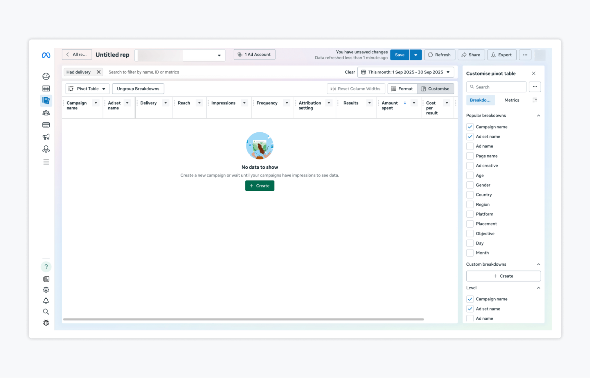Click the Audiences people icon in sidebar

click(x=46, y=113)
